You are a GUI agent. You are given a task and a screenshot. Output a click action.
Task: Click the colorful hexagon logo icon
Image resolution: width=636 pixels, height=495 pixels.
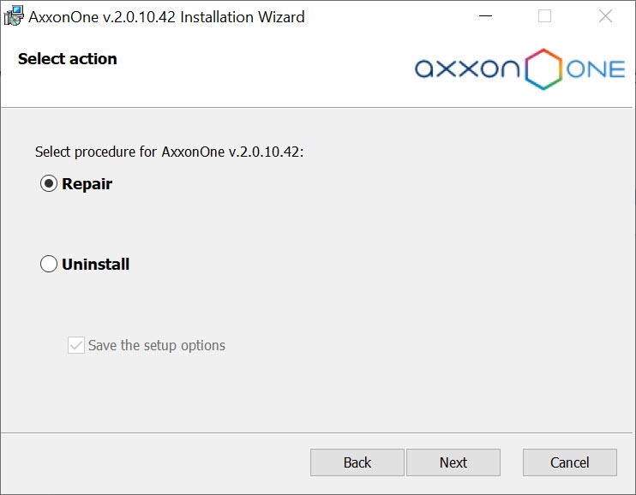coord(542,69)
